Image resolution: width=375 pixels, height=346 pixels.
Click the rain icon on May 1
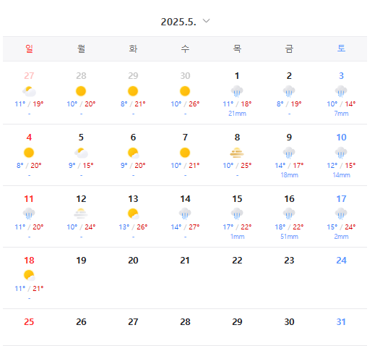(237, 91)
